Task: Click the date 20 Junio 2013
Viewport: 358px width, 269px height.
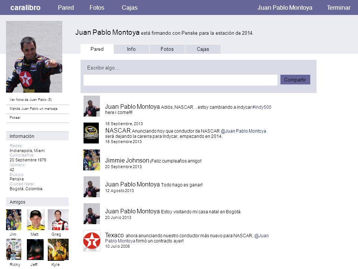Action: 118,217
